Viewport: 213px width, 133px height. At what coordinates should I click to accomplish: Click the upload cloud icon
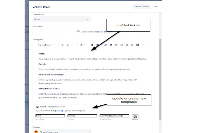click(x=78, y=32)
